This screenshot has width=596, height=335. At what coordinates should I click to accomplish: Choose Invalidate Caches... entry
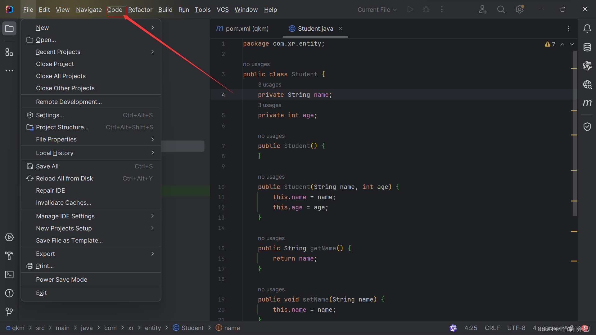tap(91, 203)
